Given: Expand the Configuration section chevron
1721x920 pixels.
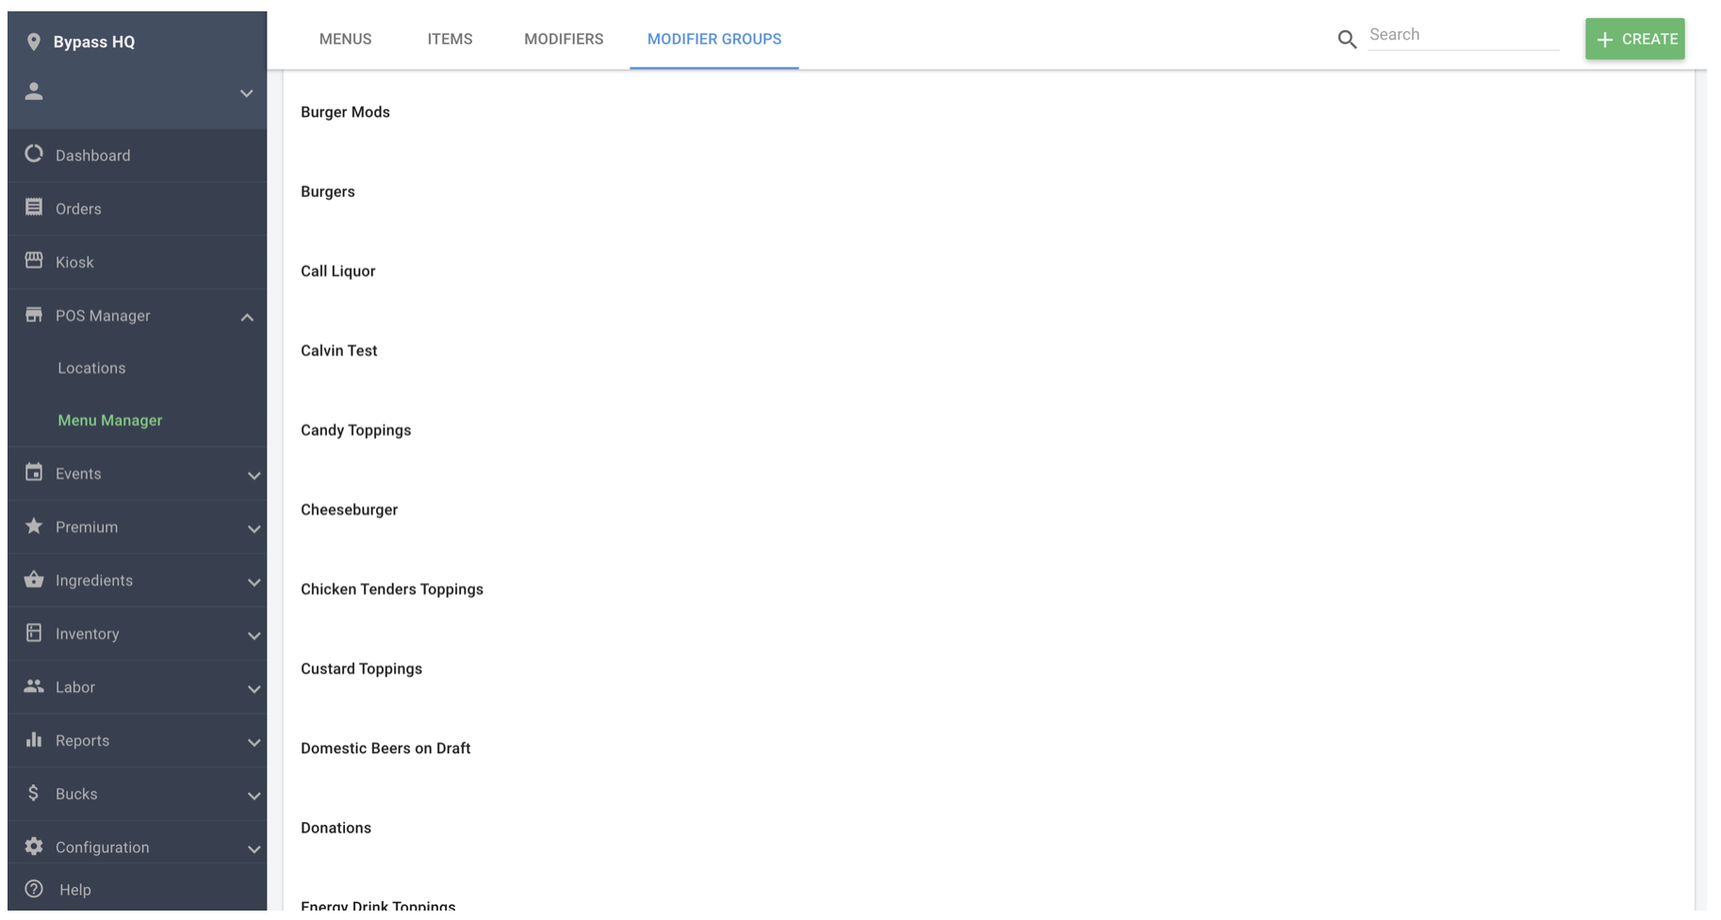Looking at the screenshot, I should [x=254, y=848].
